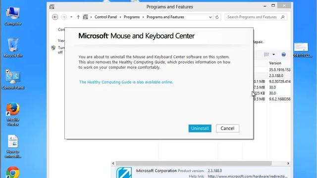The image size is (317, 178).
Task: Open the recent locations dropdown arrow
Action: tap(71, 17)
